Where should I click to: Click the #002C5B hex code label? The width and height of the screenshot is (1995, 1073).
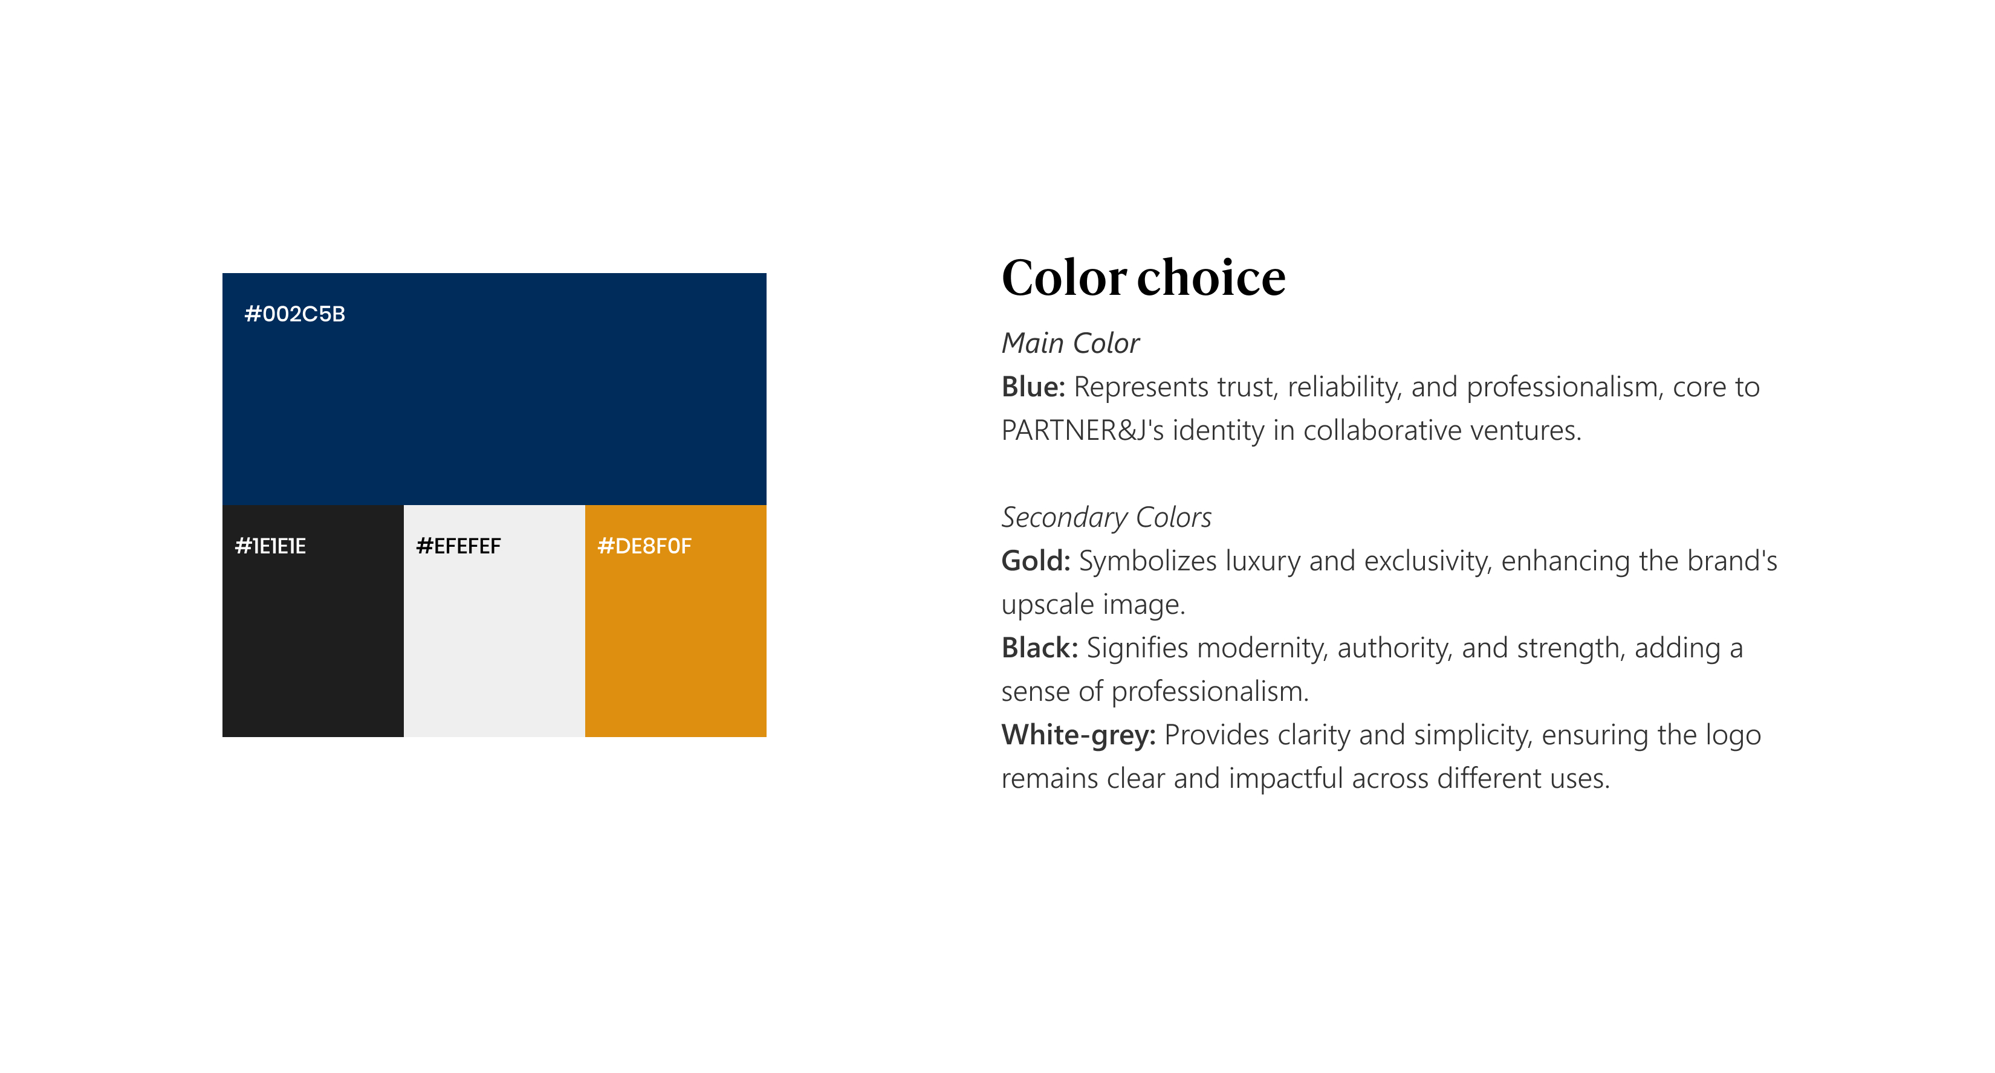[x=294, y=314]
